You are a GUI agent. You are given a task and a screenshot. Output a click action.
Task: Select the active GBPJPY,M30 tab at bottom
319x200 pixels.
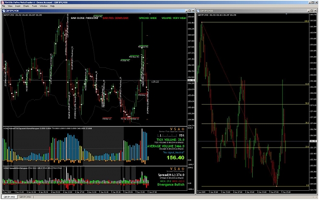pyautogui.click(x=9, y=197)
